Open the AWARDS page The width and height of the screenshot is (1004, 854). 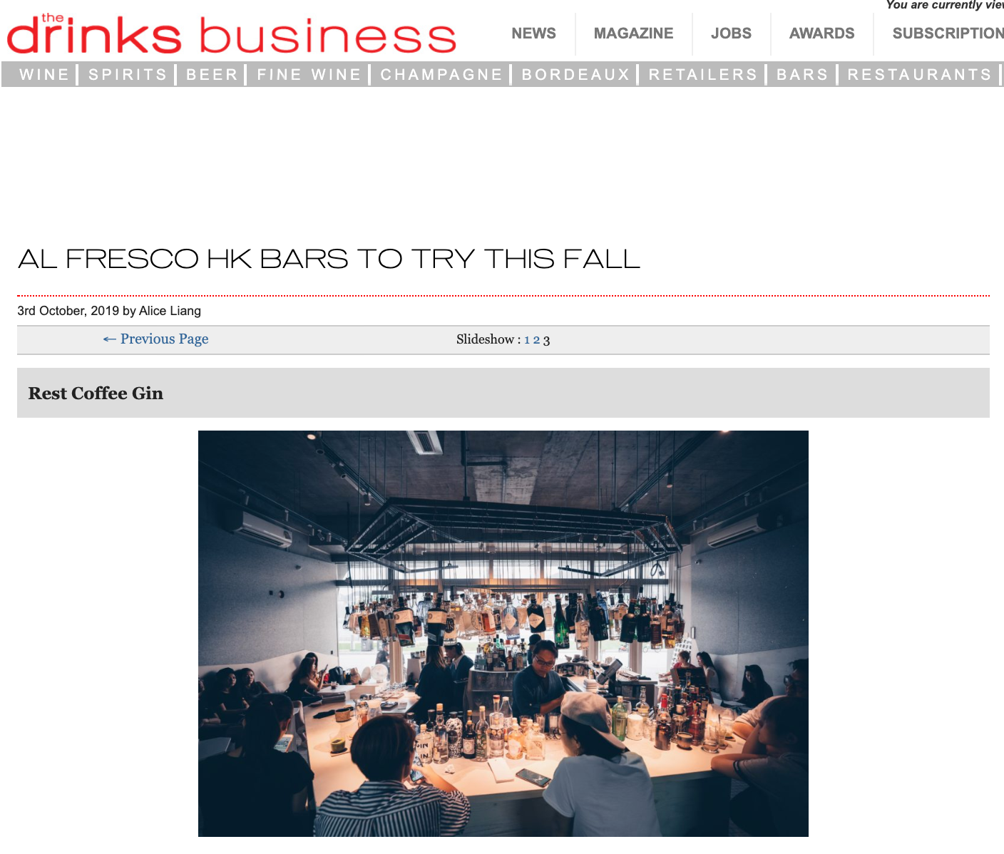click(x=821, y=34)
